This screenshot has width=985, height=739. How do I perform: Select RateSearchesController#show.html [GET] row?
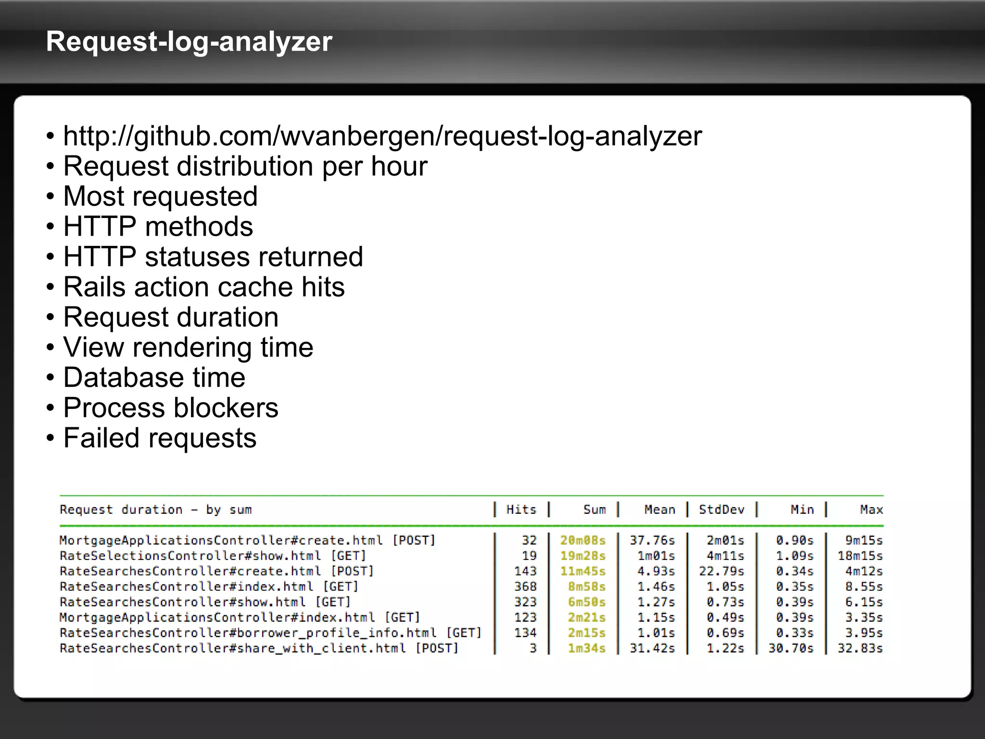click(x=471, y=602)
